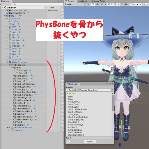Toggle checkbox column for Skirt_Back_1 row
149x149 pixels.
click(62, 76)
